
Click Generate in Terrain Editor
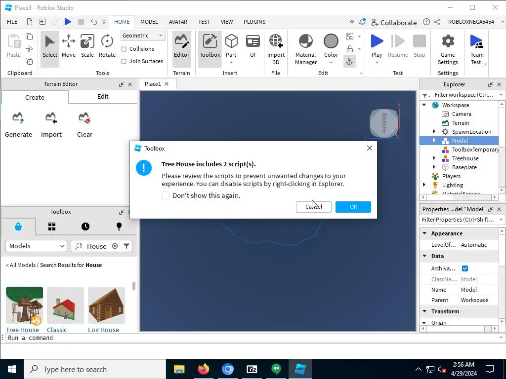18,125
